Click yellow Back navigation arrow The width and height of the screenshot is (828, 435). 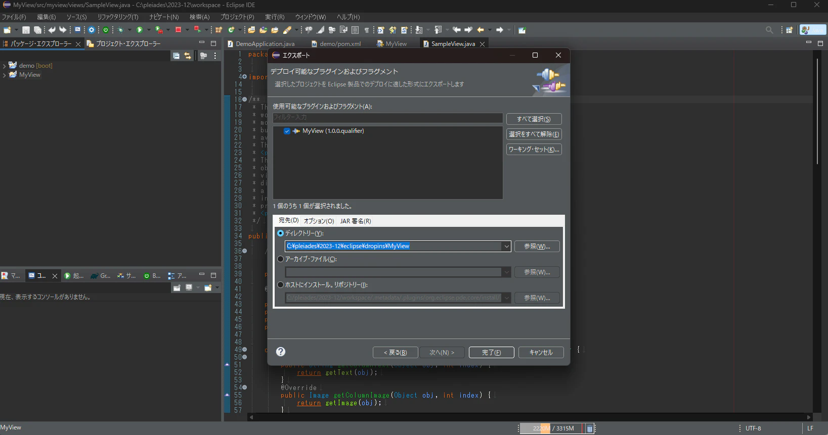[x=481, y=30]
